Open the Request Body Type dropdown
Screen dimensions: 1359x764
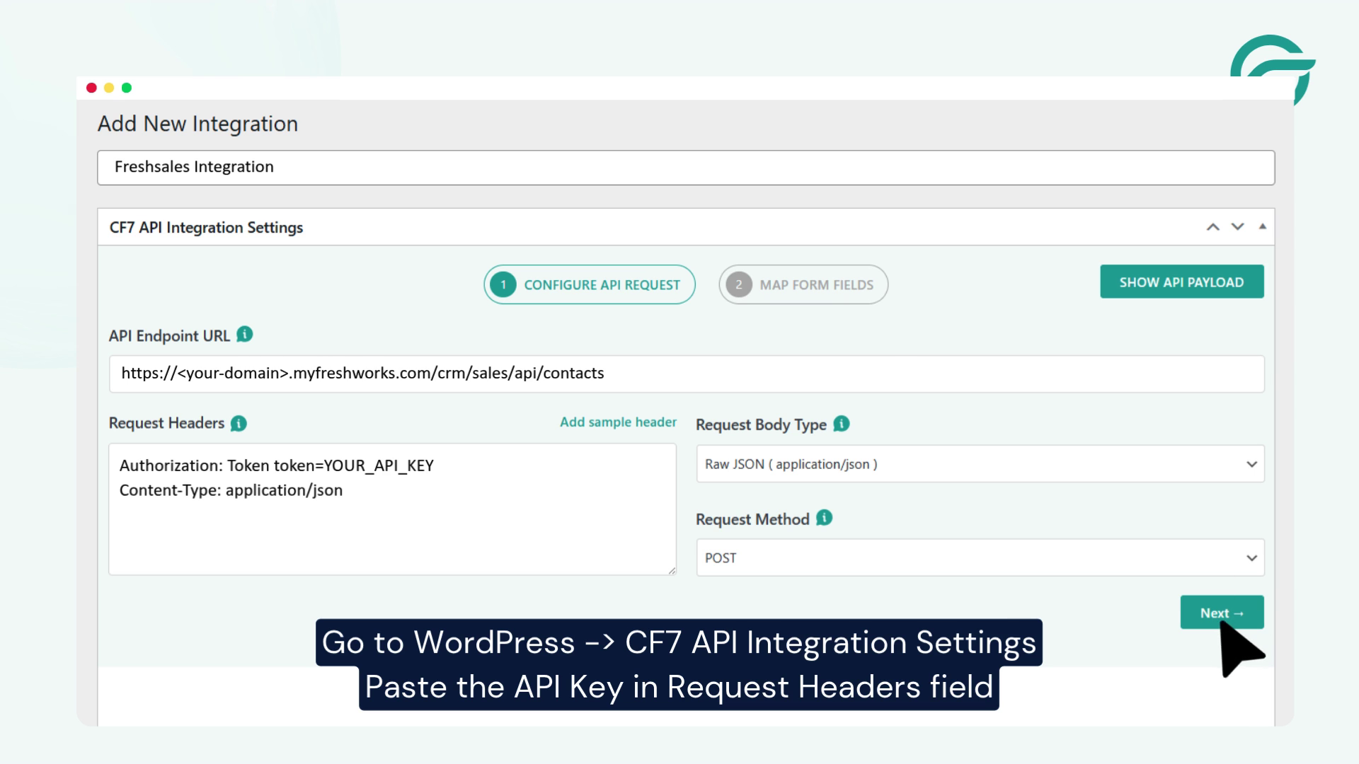pyautogui.click(x=980, y=464)
